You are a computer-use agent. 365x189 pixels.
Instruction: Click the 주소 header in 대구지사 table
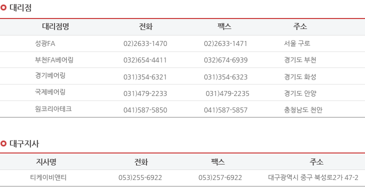316,162
